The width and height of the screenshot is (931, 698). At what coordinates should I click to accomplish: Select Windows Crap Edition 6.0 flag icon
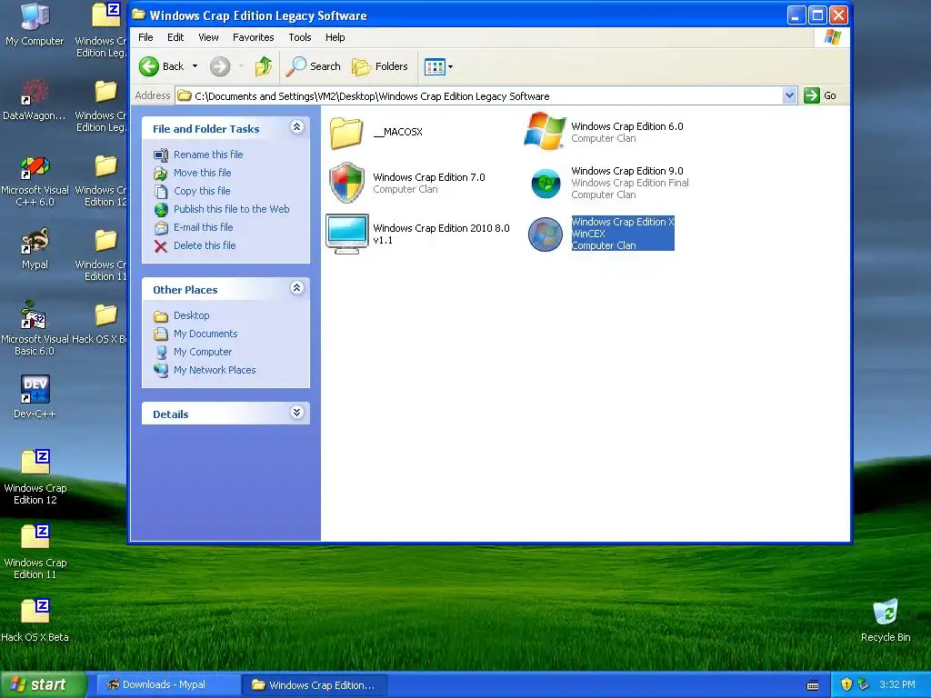(x=545, y=131)
